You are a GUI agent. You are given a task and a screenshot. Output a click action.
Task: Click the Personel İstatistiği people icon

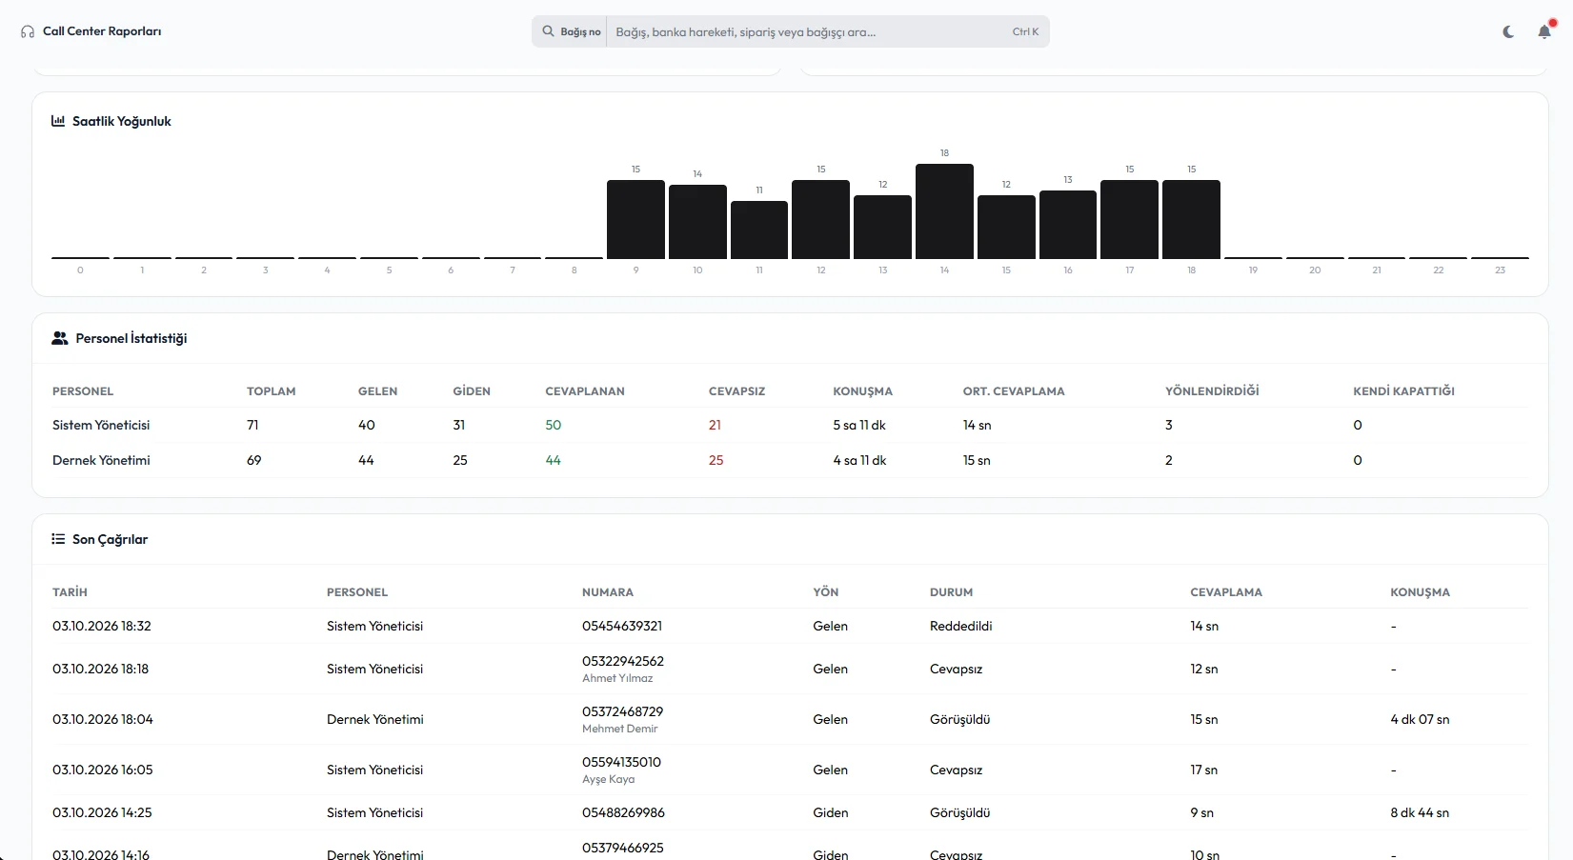click(60, 338)
